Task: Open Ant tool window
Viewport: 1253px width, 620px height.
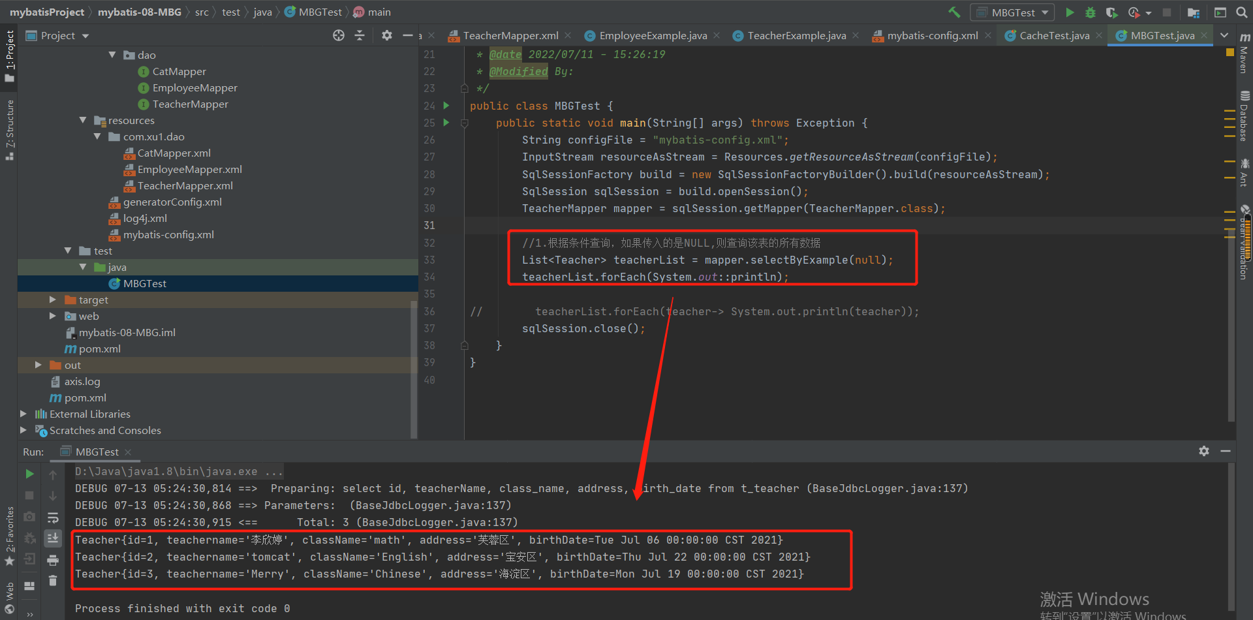Action: click(1245, 172)
